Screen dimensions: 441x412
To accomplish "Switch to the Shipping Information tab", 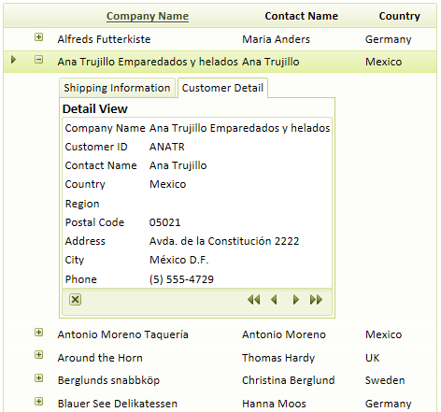I will [x=117, y=88].
